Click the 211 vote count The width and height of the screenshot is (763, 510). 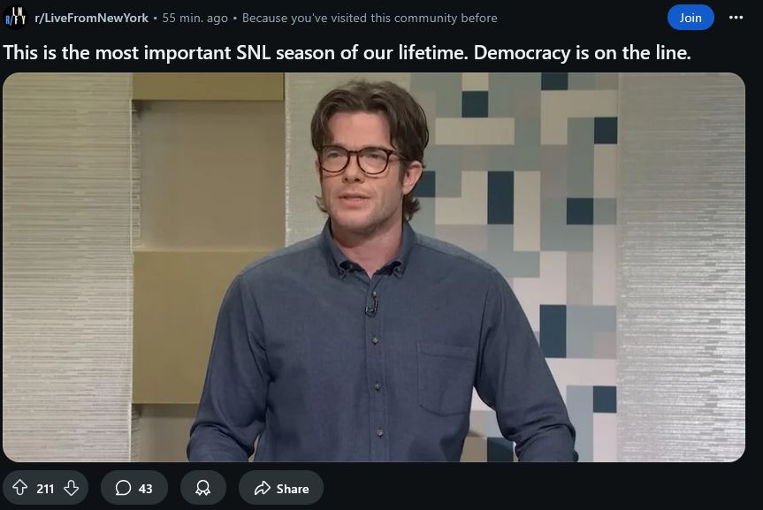point(45,489)
